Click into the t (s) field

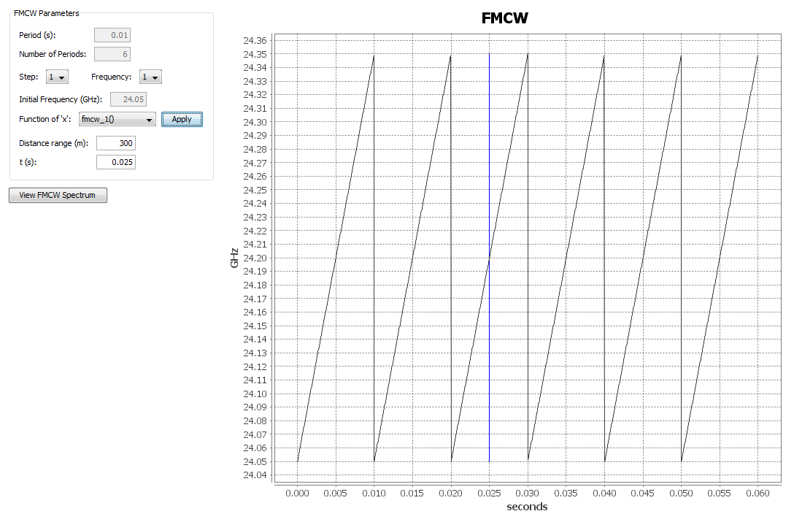point(115,162)
